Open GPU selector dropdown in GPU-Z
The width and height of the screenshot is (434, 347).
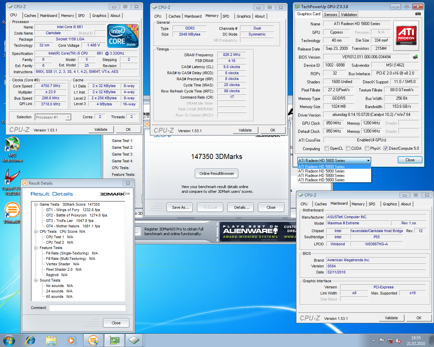pos(334,160)
